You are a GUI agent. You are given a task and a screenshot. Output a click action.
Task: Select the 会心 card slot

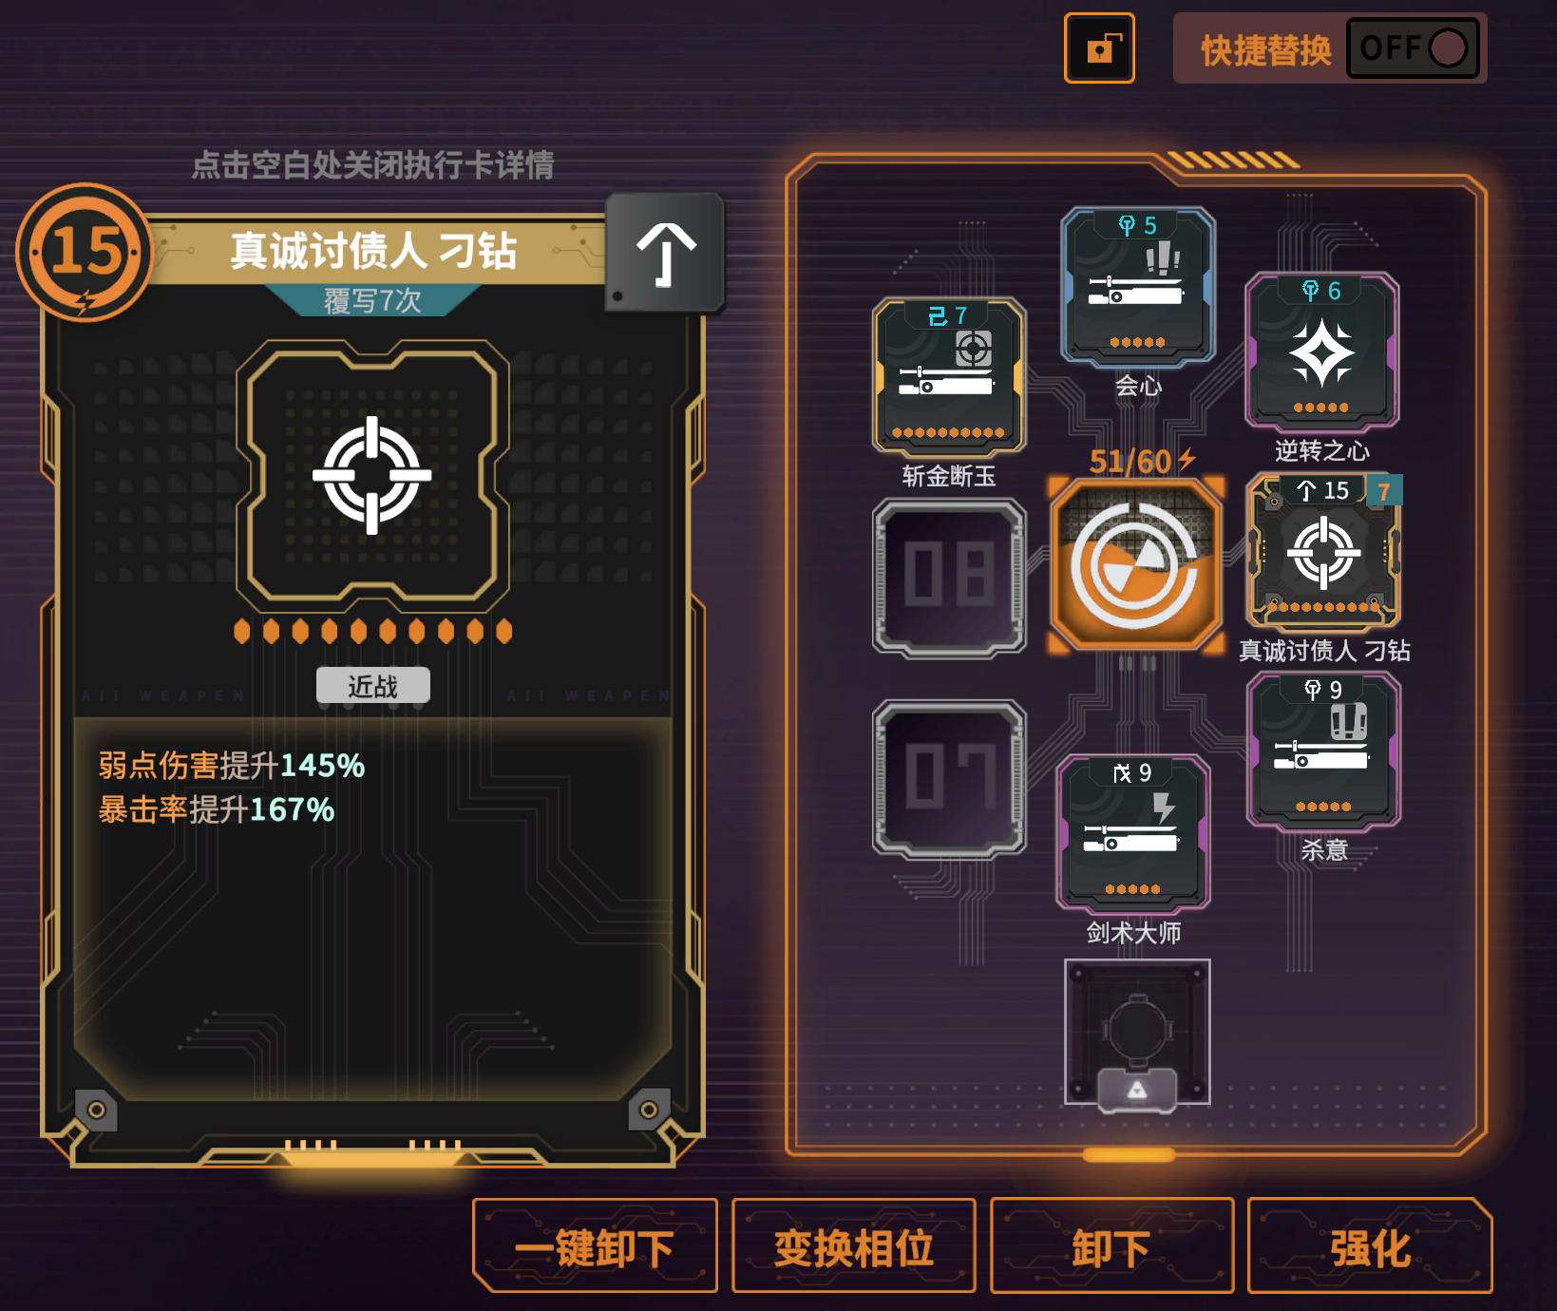pyautogui.click(x=1138, y=286)
